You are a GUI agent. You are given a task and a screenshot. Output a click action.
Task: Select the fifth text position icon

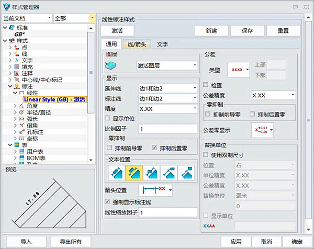coord(187,172)
